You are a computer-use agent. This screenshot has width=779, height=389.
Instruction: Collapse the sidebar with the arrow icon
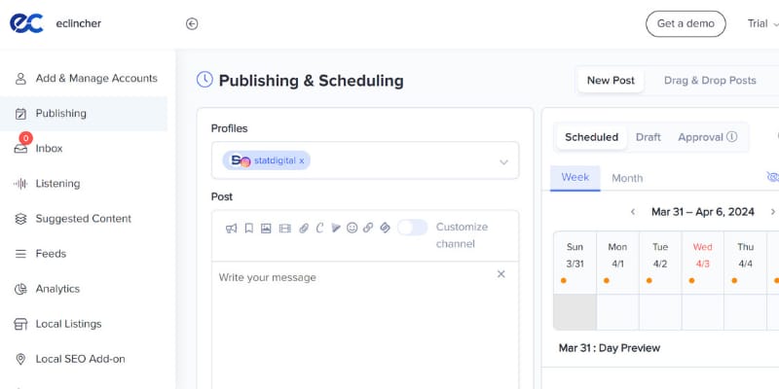coord(192,24)
